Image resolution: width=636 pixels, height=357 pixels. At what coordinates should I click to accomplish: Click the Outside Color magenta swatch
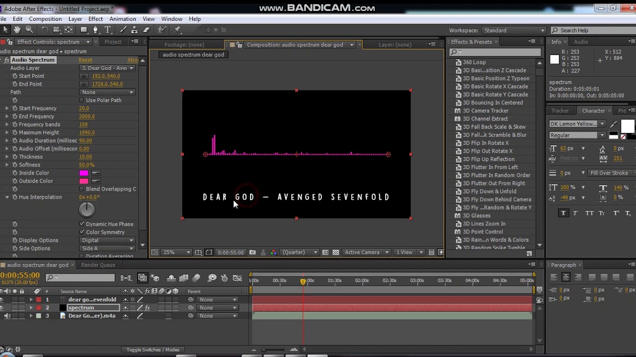(x=83, y=181)
